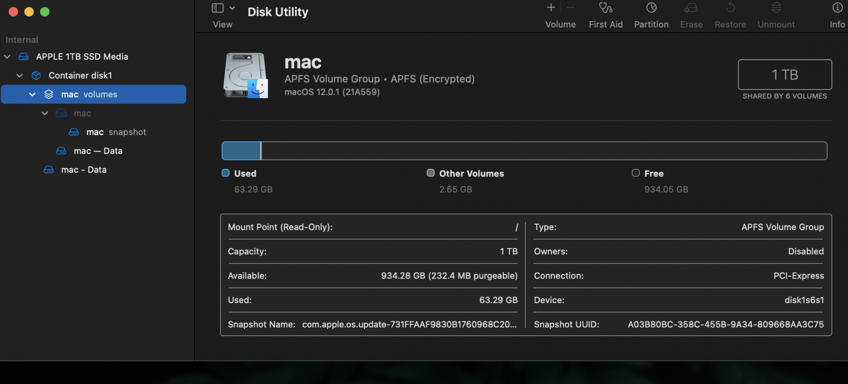
Task: Open the Info circle icon
Action: (837, 8)
